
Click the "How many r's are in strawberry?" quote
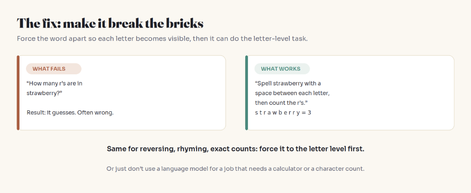coord(54,88)
